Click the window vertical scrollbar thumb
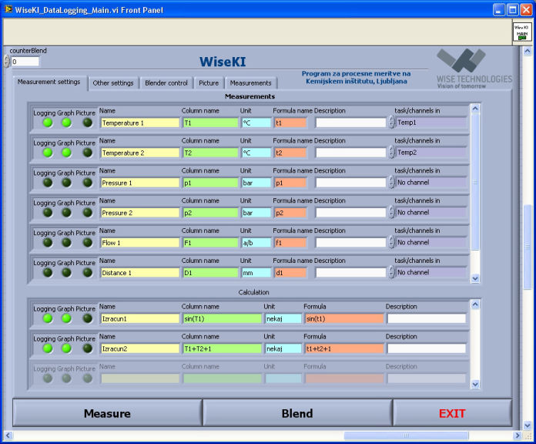Image resolution: width=536 pixels, height=444 pixels. pos(528,247)
